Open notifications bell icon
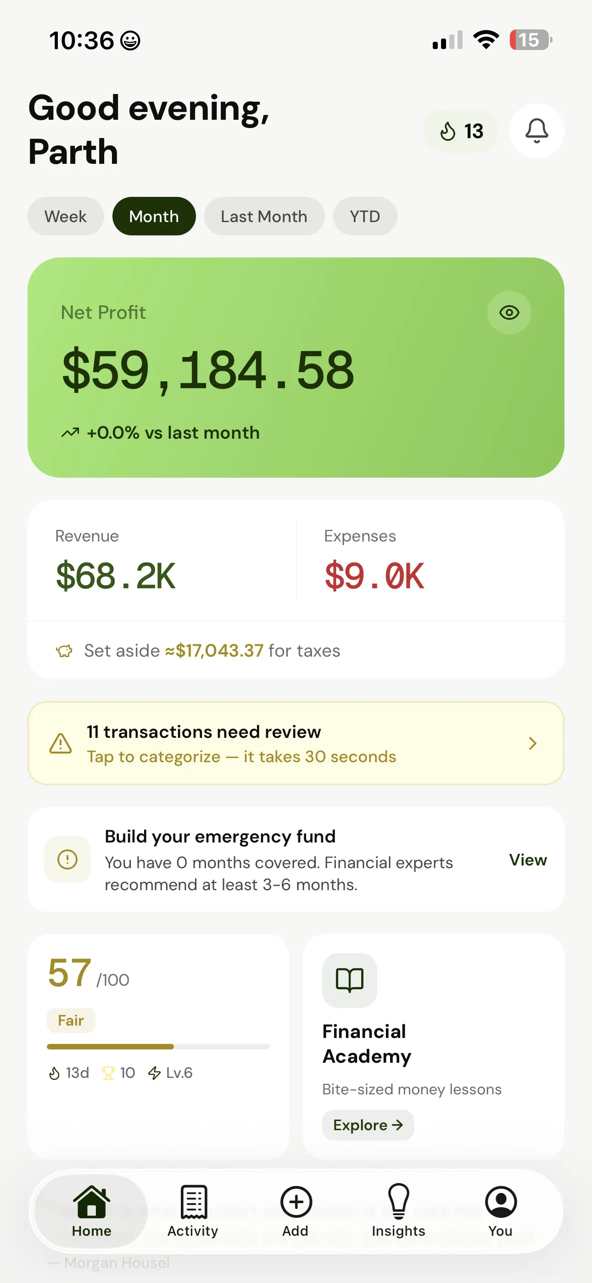The width and height of the screenshot is (592, 1283). (x=536, y=131)
